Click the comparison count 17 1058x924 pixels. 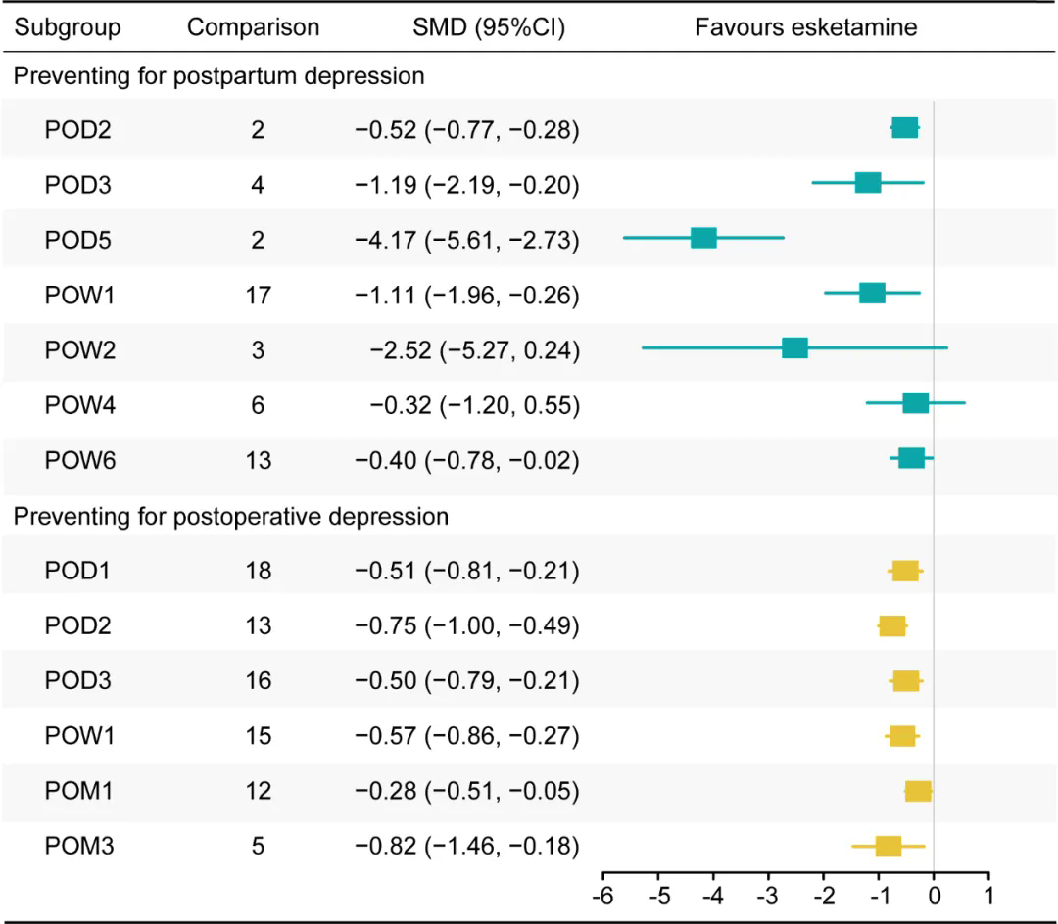tap(258, 295)
